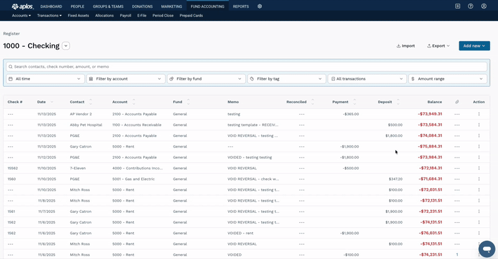Screen dimensions: 498x259
Task: Open the Amount range filter
Action: 447,79
